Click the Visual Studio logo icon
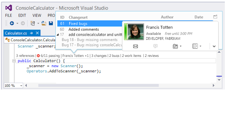The image size is (225, 127). 9,8
